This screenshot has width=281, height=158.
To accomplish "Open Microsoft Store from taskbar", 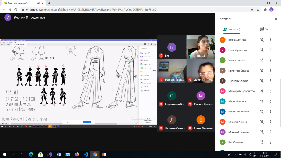I will click(x=40, y=154).
